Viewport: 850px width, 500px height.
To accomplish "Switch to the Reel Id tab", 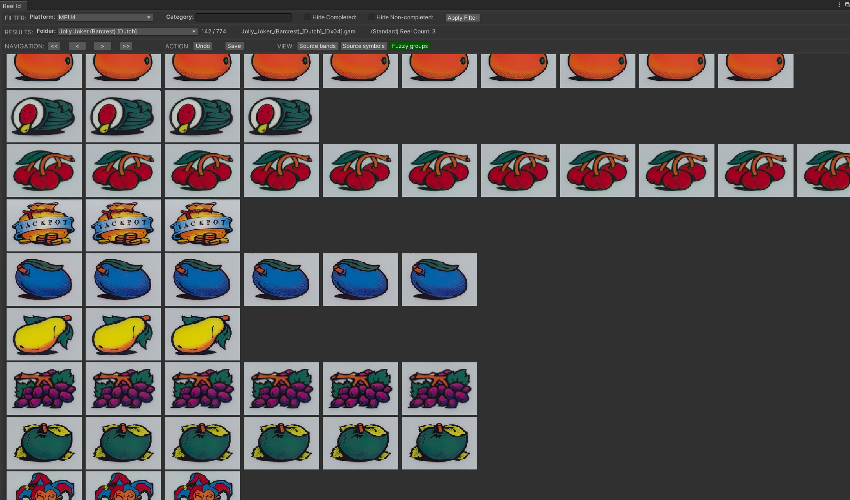I will click(12, 6).
